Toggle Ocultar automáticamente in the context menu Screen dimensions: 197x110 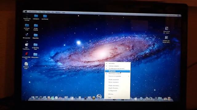click(x=116, y=68)
